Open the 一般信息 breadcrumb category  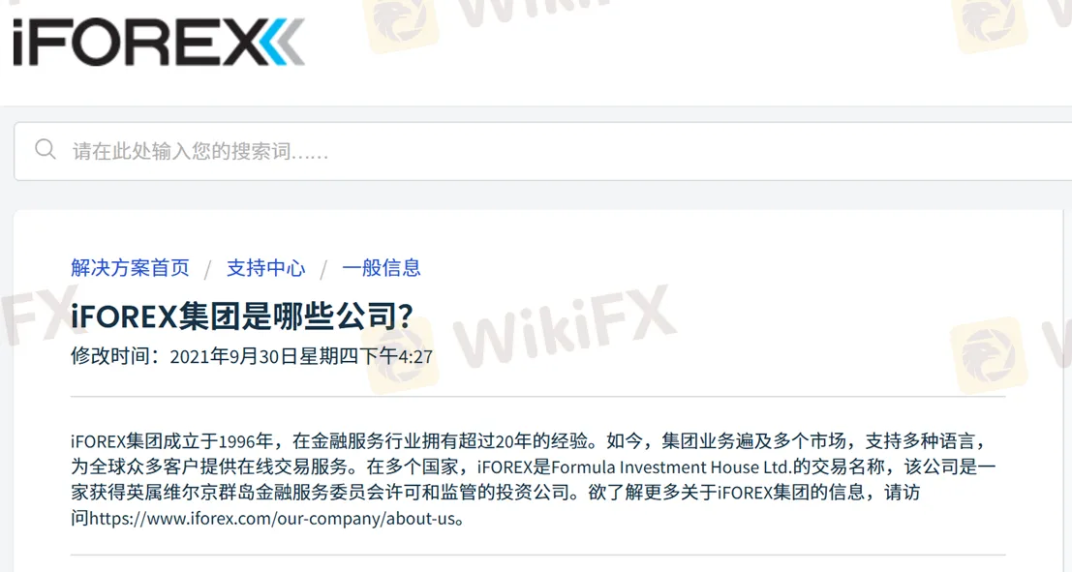point(382,268)
